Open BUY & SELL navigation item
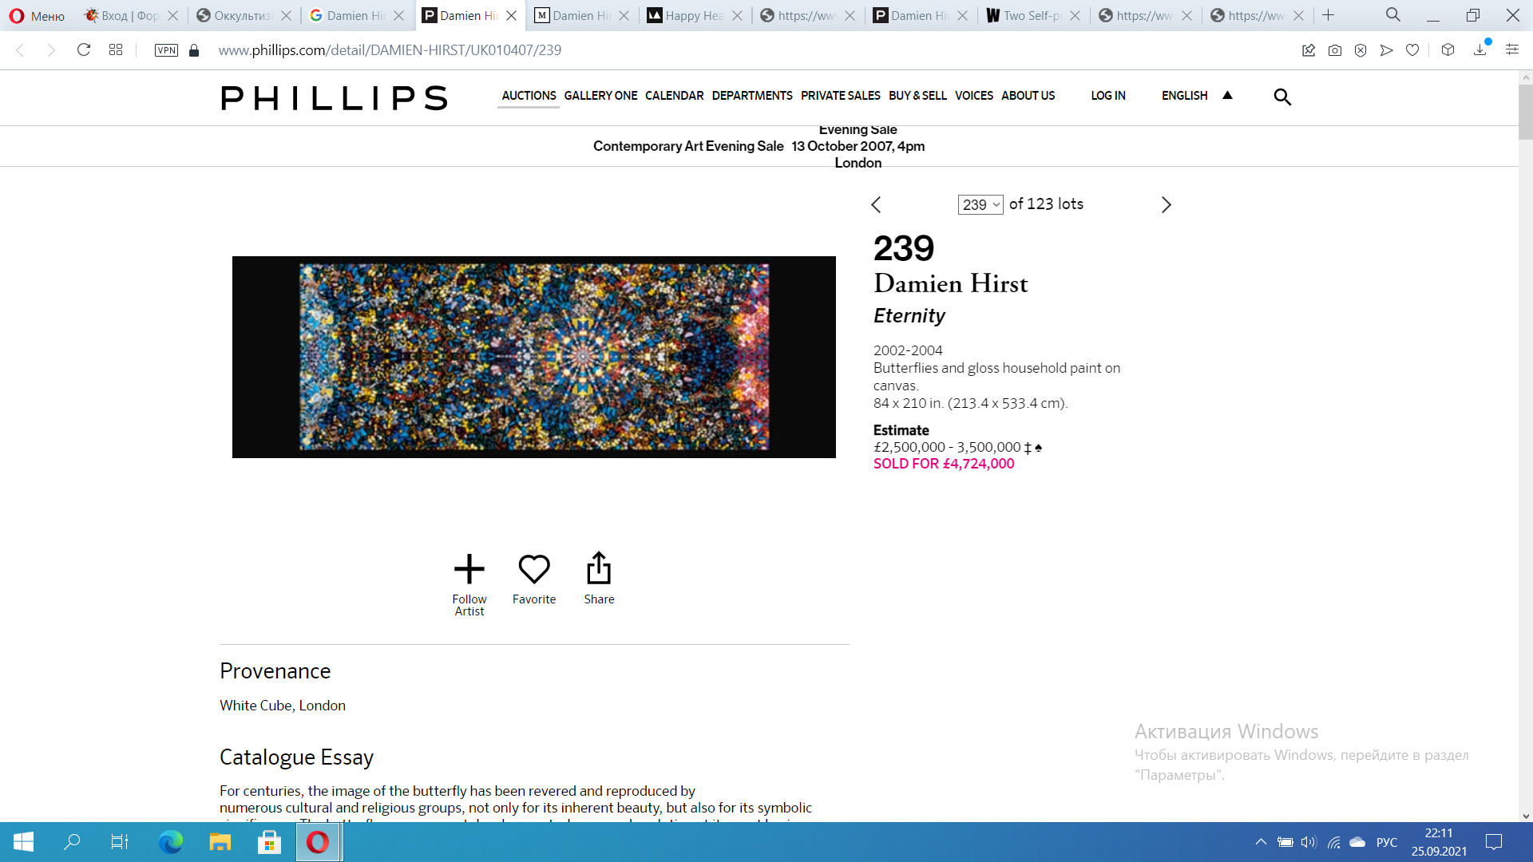 (x=917, y=96)
